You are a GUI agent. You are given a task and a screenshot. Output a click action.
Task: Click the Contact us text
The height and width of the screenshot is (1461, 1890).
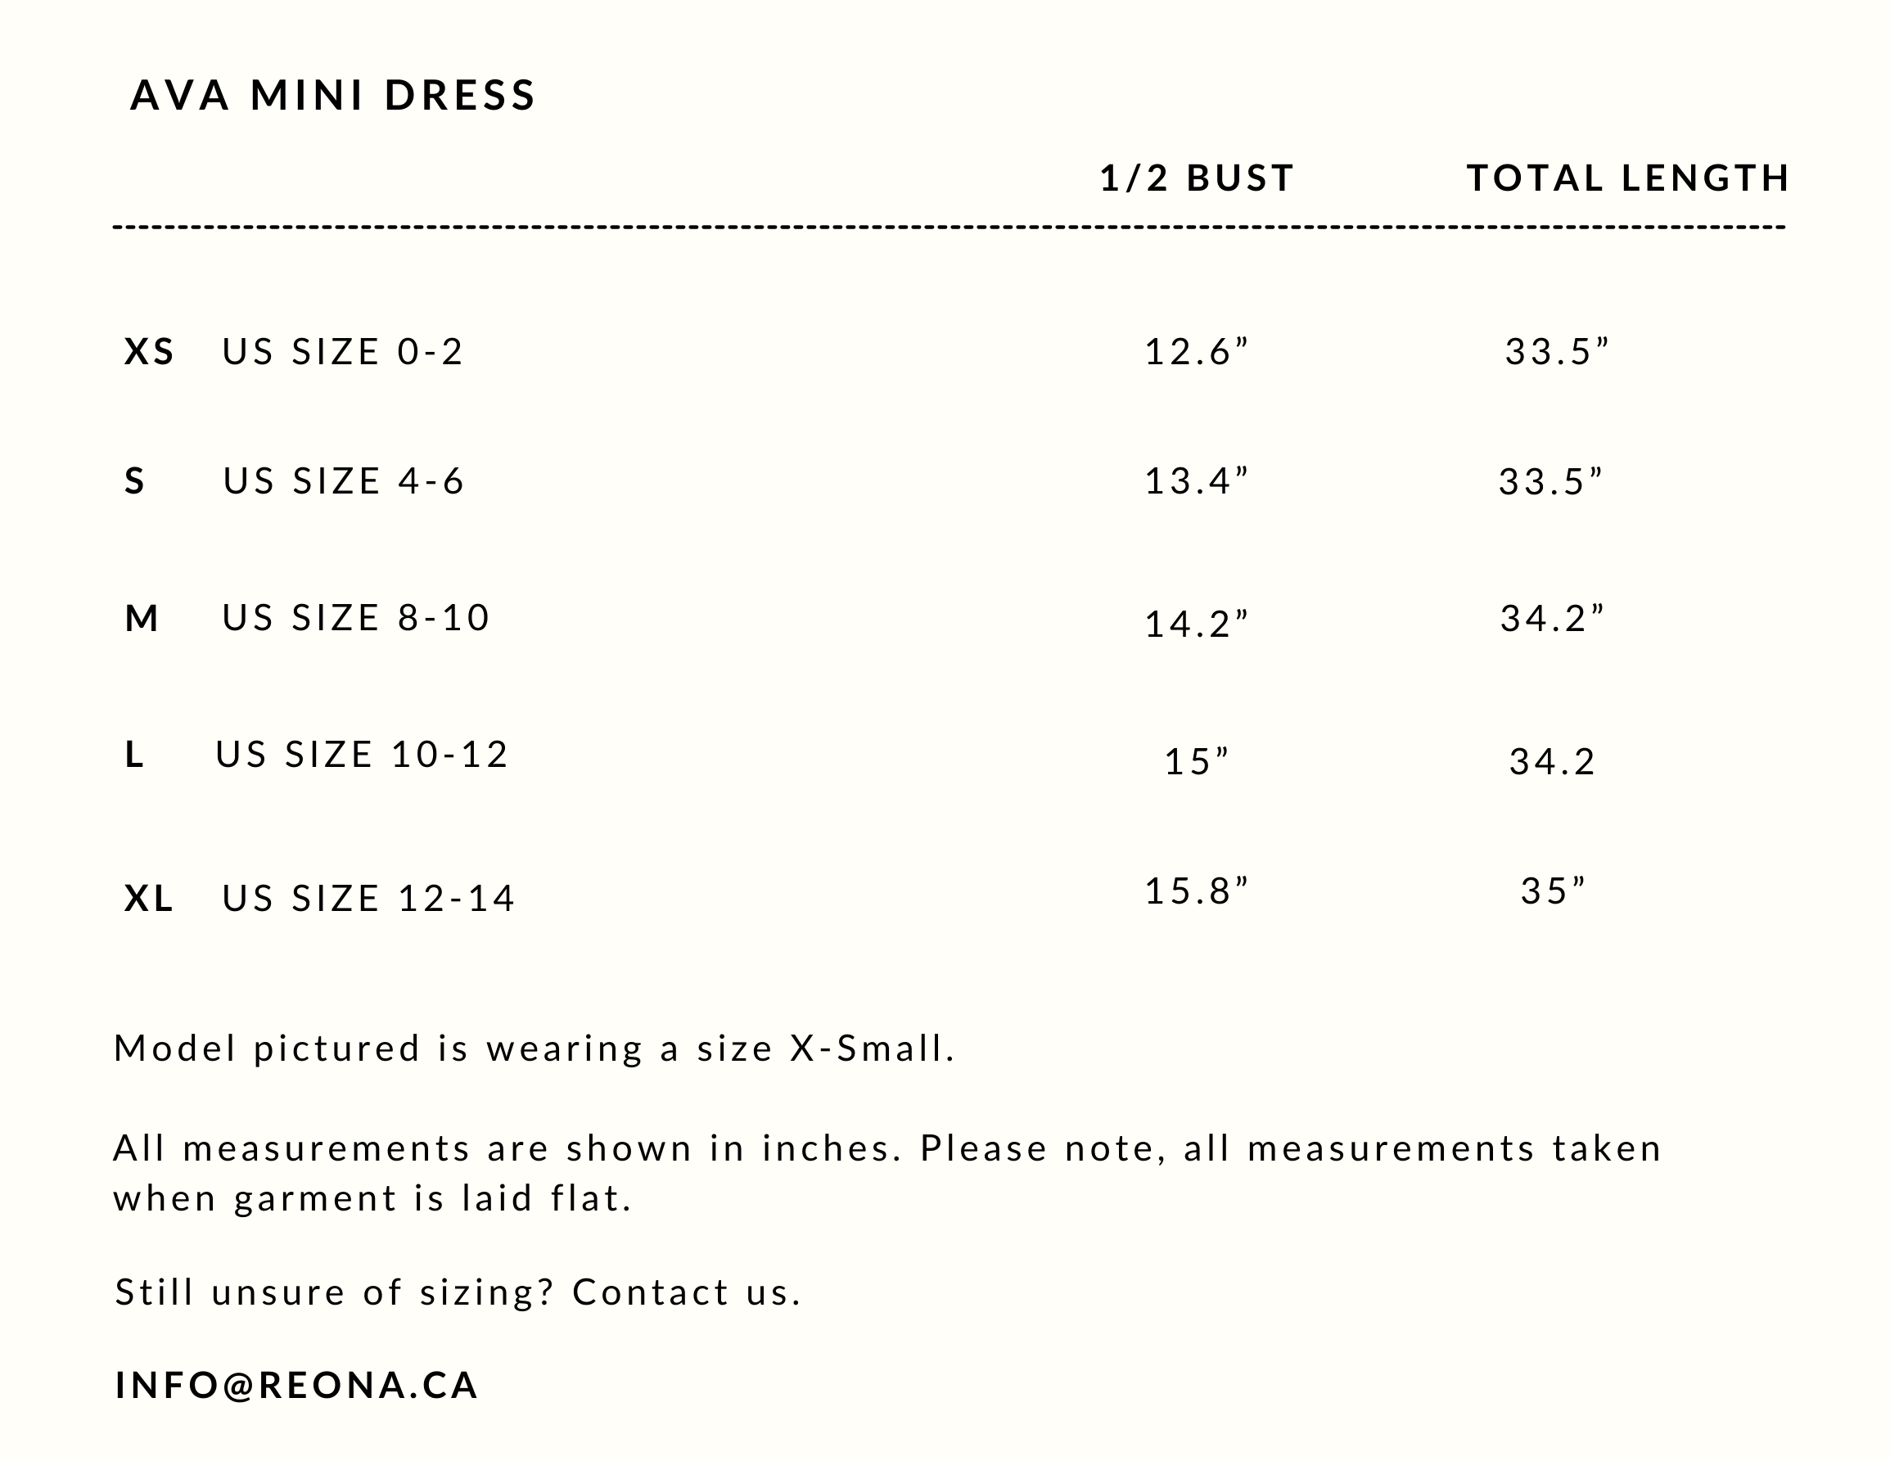pyautogui.click(x=687, y=1292)
